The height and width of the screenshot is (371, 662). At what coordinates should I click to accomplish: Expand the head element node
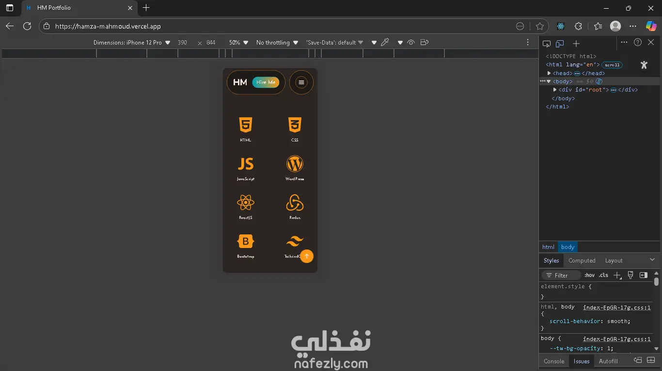coord(549,73)
